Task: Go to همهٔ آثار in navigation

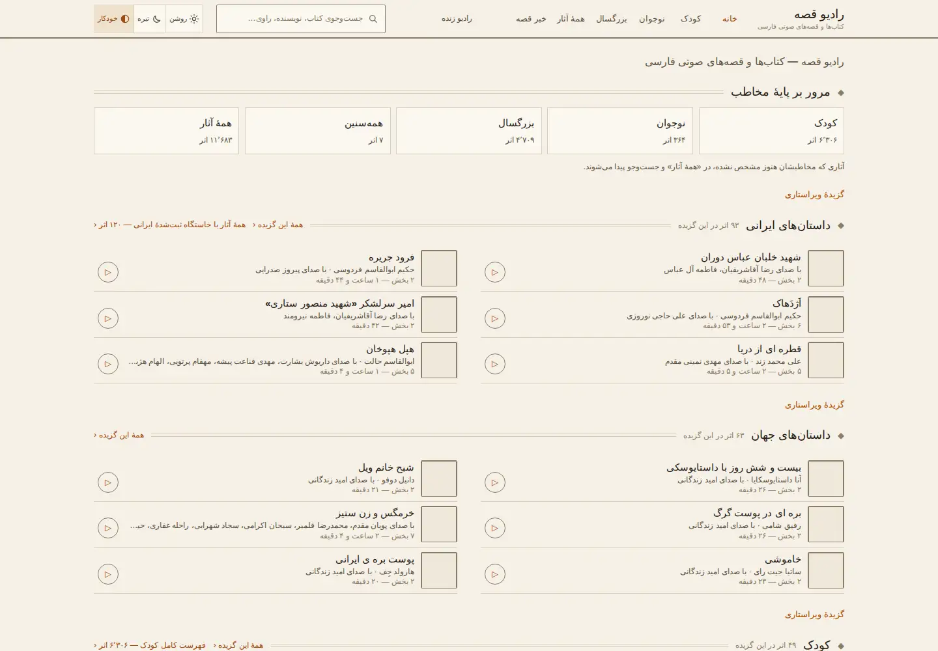Action: (571, 19)
